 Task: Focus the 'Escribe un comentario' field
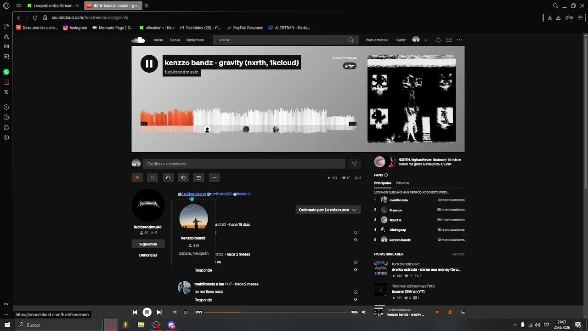pyautogui.click(x=244, y=164)
